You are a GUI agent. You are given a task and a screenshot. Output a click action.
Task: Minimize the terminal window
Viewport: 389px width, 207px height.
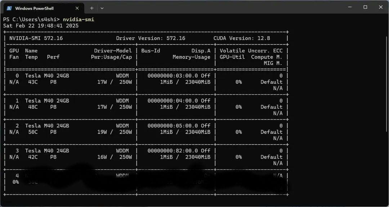point(349,7)
